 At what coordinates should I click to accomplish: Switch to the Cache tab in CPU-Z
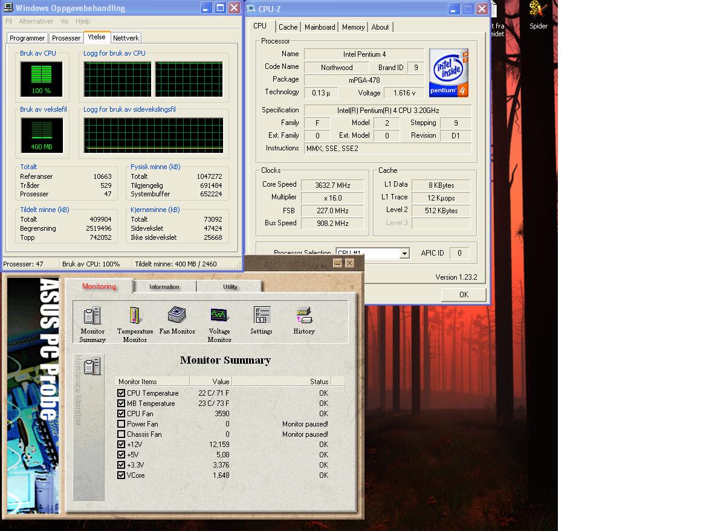coord(288,27)
